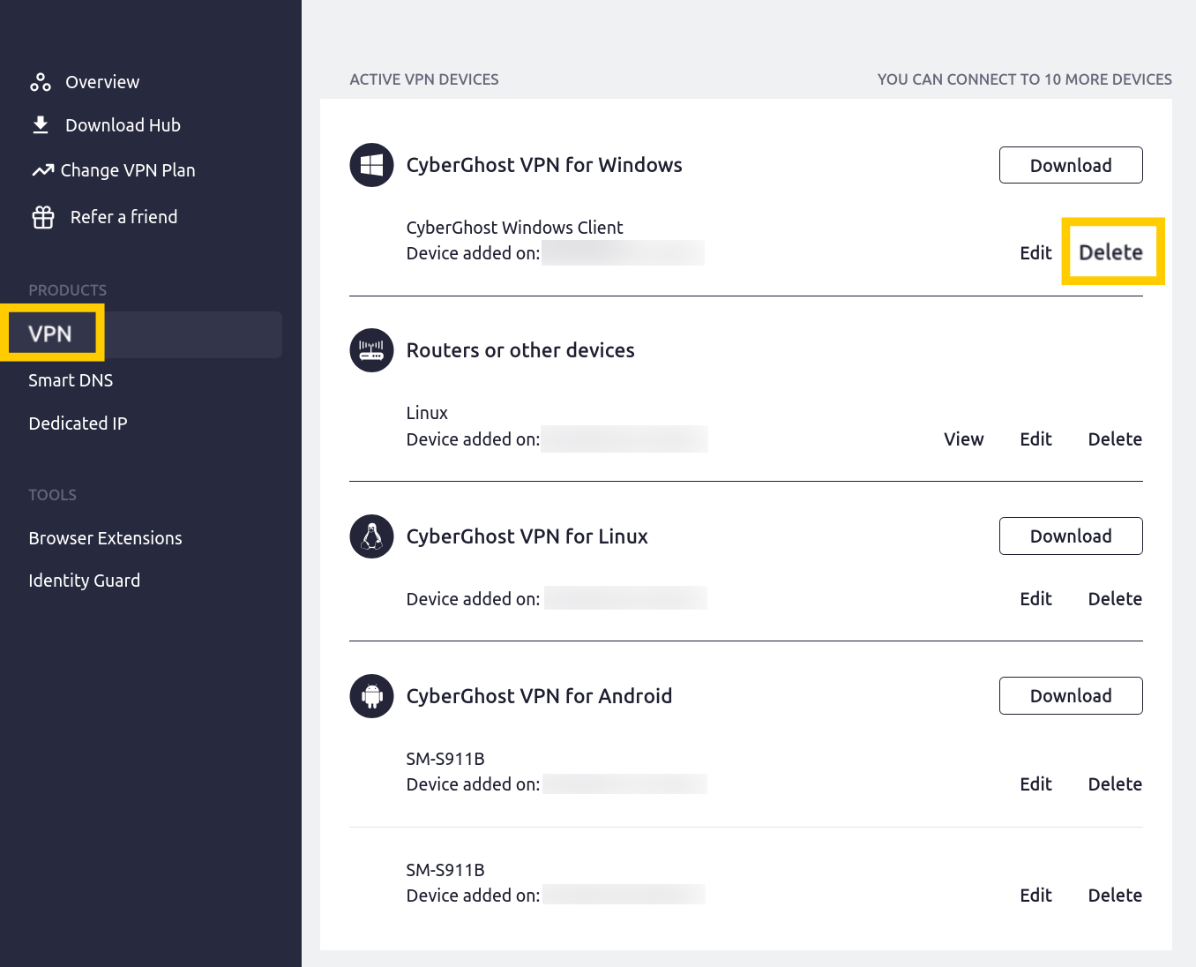Click the 'Routers or other devices' heading
This screenshot has height=967, width=1196.
point(520,350)
